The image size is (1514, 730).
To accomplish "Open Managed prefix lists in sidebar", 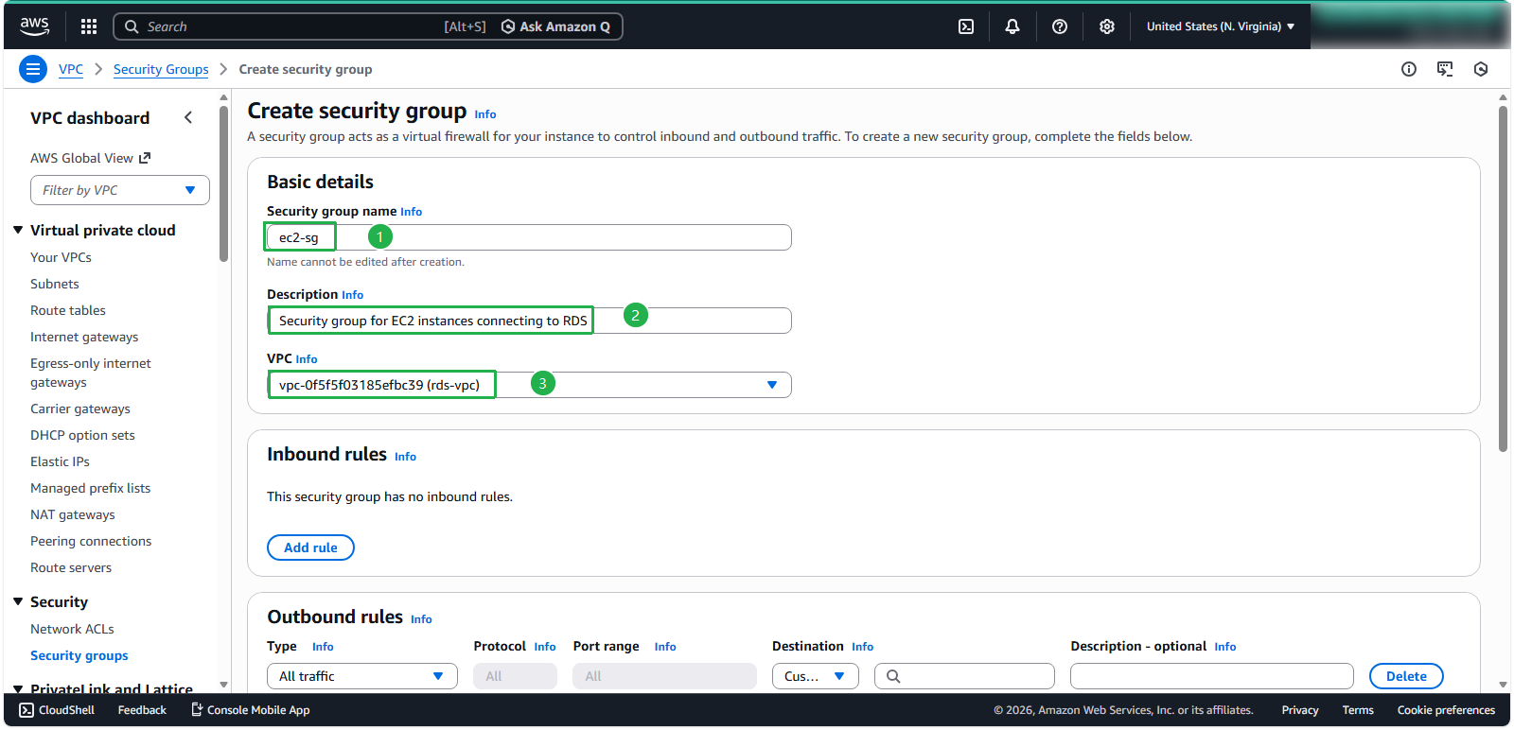I will tap(90, 488).
